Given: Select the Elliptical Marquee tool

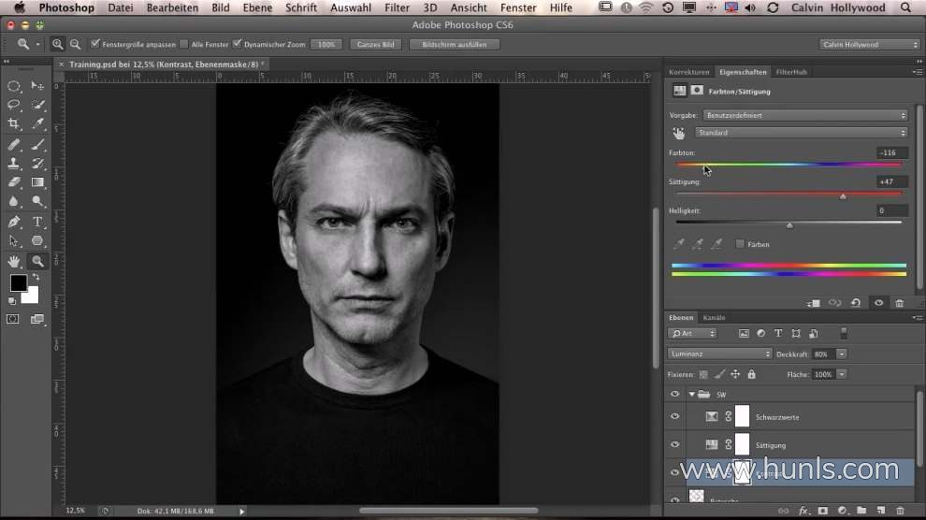Looking at the screenshot, I should pyautogui.click(x=14, y=86).
